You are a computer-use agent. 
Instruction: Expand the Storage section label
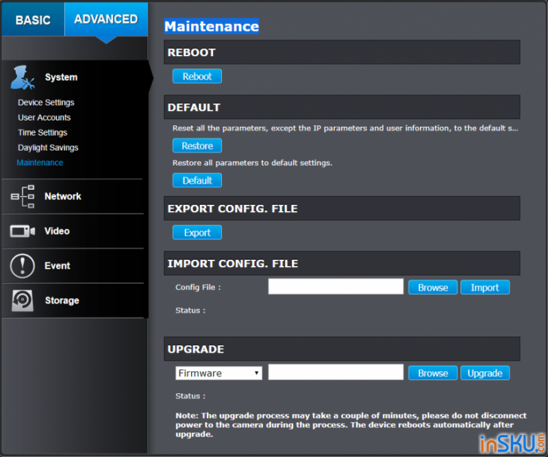coord(62,300)
